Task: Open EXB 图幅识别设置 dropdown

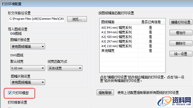Action: [x=28, y=47]
